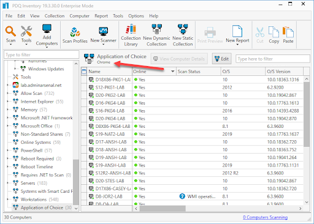The width and height of the screenshot is (314, 224).
Task: Open the Add Computers dropdown arrow
Action: [x=47, y=47]
